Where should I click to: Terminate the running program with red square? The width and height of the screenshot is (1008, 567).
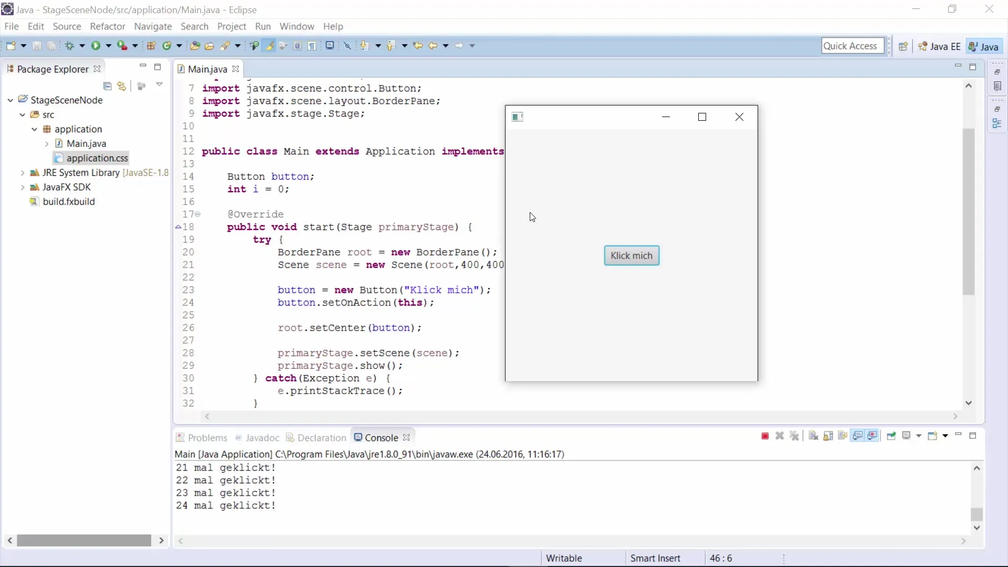[765, 436]
